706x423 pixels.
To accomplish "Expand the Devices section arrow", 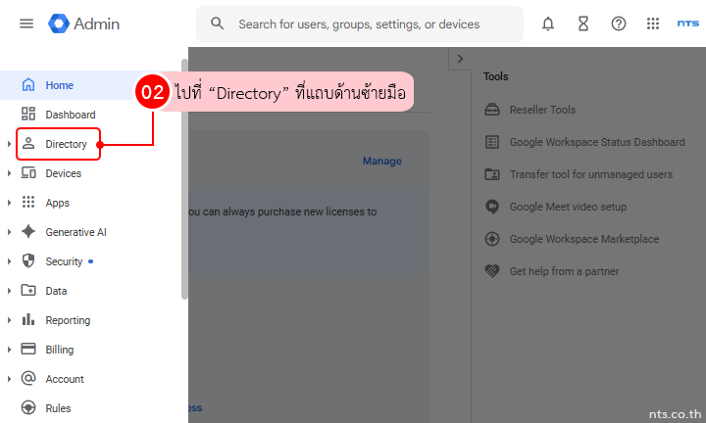I will click(9, 173).
